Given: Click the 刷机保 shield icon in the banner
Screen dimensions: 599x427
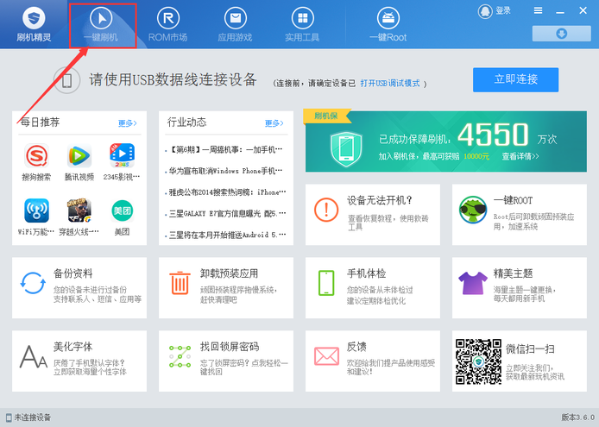Looking at the screenshot, I should (346, 148).
